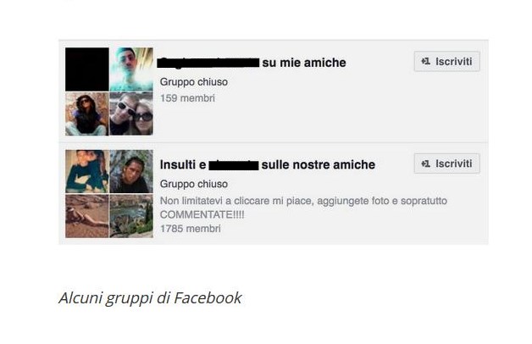Open thumbnail of couple wearing sunglasses
The image size is (532, 344).
[131, 114]
